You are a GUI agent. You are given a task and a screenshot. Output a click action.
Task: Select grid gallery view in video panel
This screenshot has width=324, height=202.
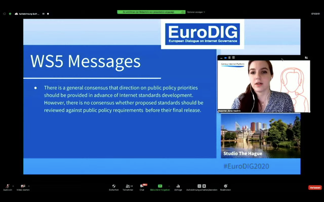point(233,58)
